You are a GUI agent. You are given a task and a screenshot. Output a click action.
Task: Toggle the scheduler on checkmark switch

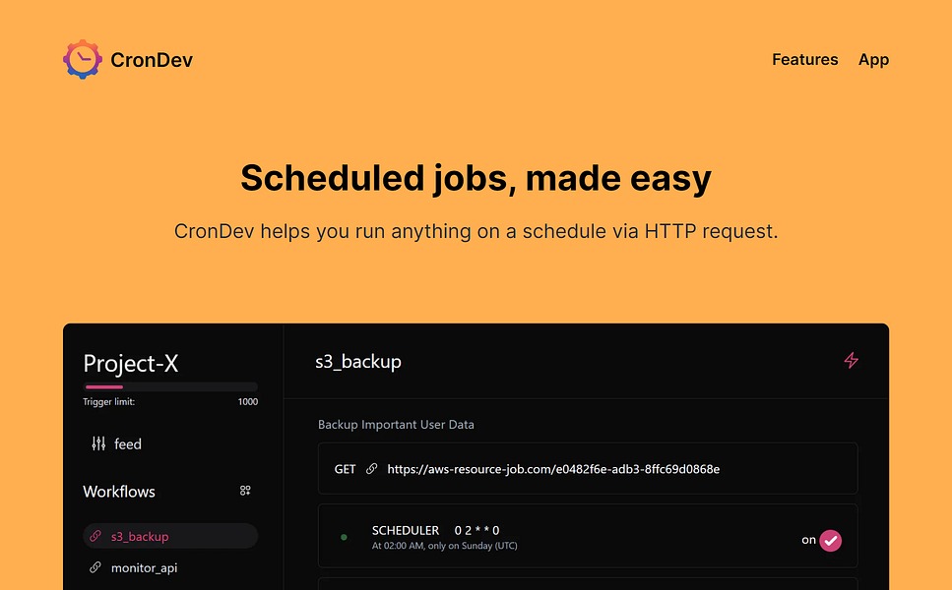click(831, 540)
